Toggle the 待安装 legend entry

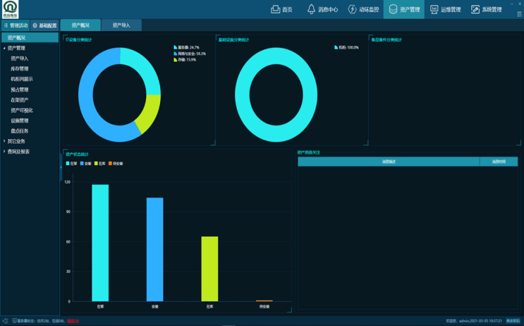(115, 164)
